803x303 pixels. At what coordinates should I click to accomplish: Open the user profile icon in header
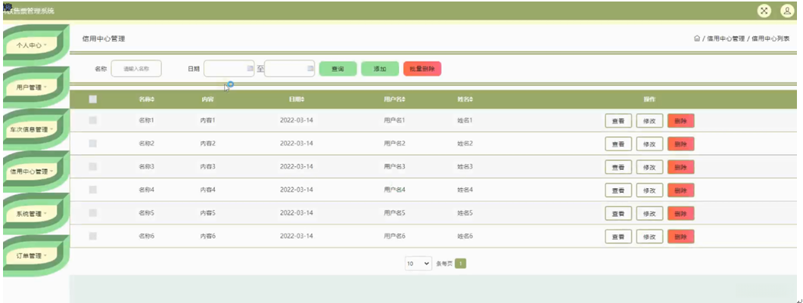pyautogui.click(x=786, y=11)
